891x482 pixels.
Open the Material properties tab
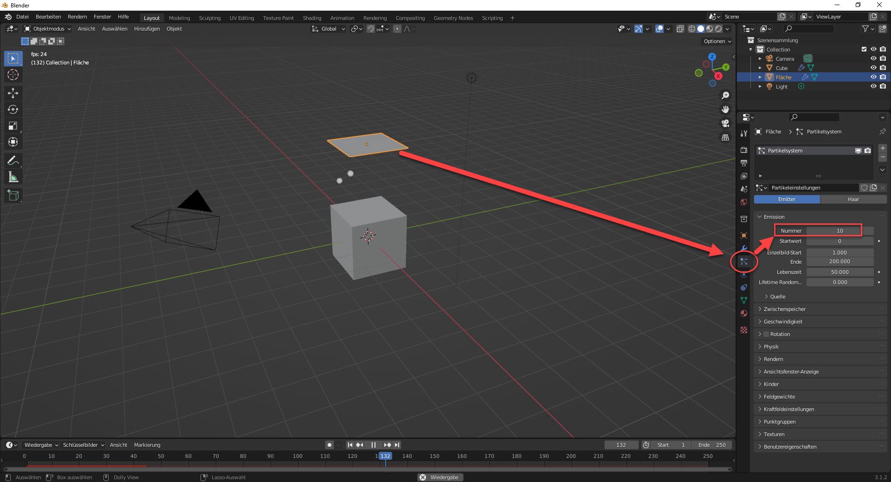(x=744, y=313)
